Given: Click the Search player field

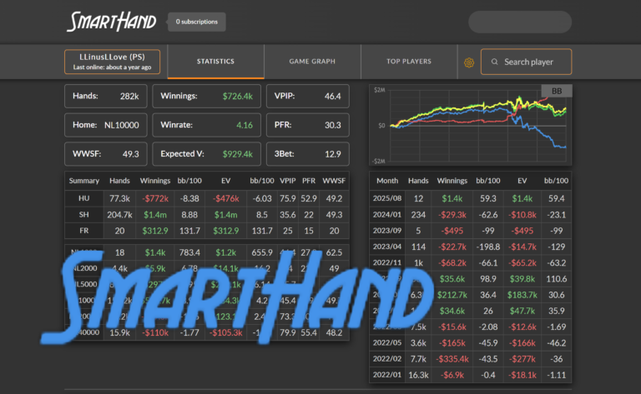Looking at the screenshot, I should pyautogui.click(x=526, y=62).
